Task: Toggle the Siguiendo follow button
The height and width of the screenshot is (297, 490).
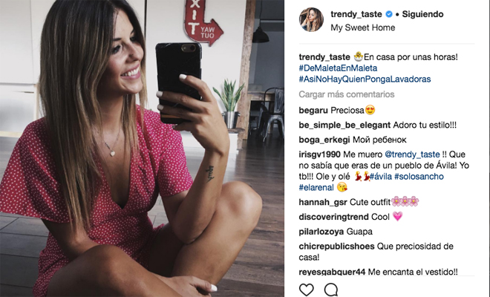Action: [422, 14]
